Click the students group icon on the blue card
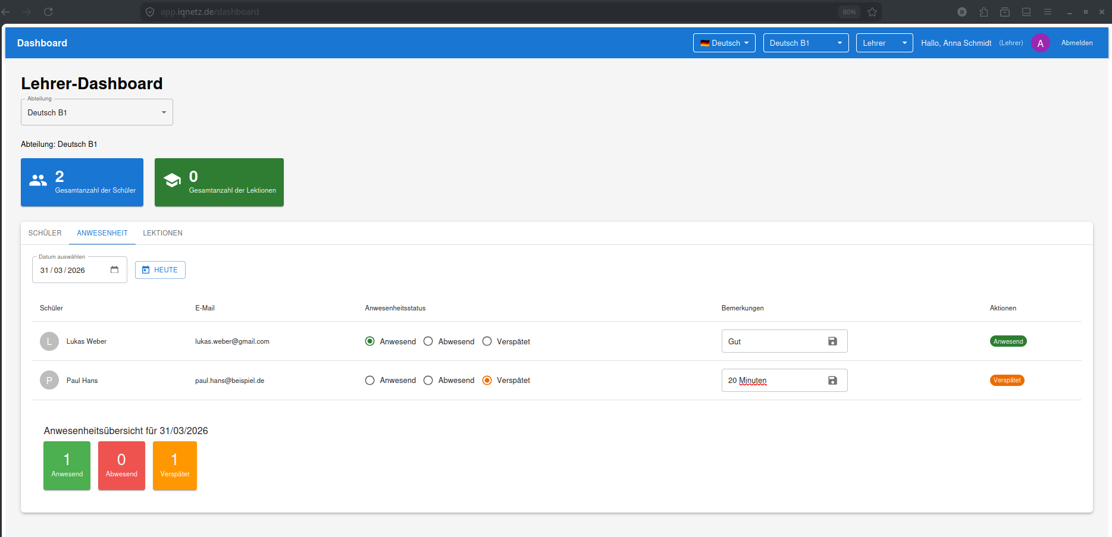This screenshot has height=537, width=1112. coord(38,181)
